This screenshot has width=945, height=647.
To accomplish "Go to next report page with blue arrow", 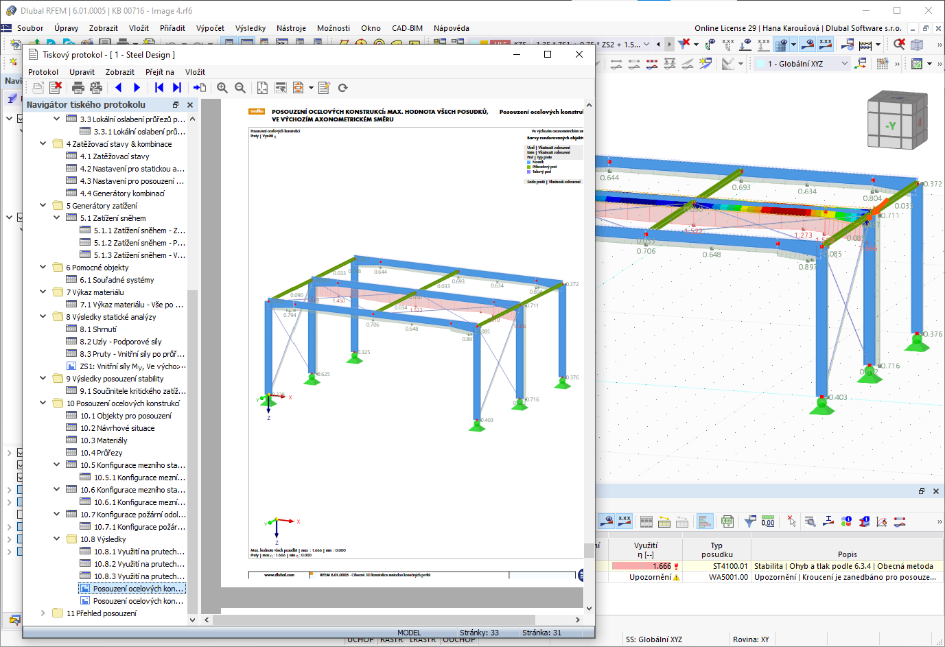I will pyautogui.click(x=137, y=88).
